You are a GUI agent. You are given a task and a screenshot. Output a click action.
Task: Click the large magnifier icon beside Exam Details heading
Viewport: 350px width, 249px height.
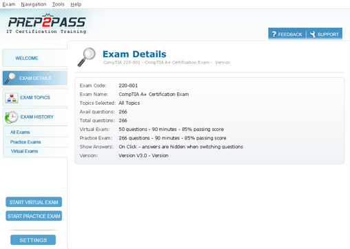[x=87, y=57]
